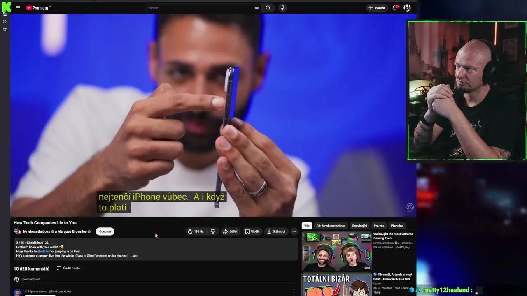The image size is (527, 296).
Task: Open Plocháči, Artemis a nový trend title
Action: point(393,277)
